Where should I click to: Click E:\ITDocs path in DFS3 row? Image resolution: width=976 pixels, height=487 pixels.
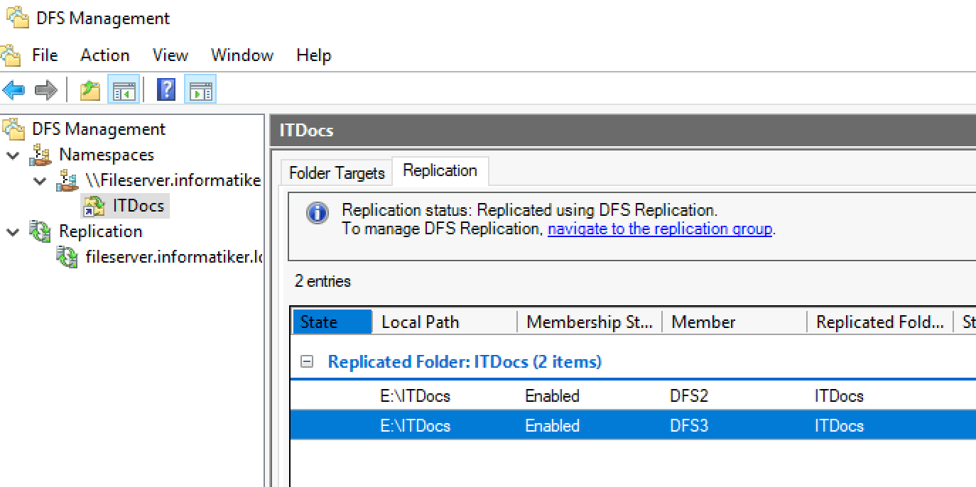(x=415, y=425)
